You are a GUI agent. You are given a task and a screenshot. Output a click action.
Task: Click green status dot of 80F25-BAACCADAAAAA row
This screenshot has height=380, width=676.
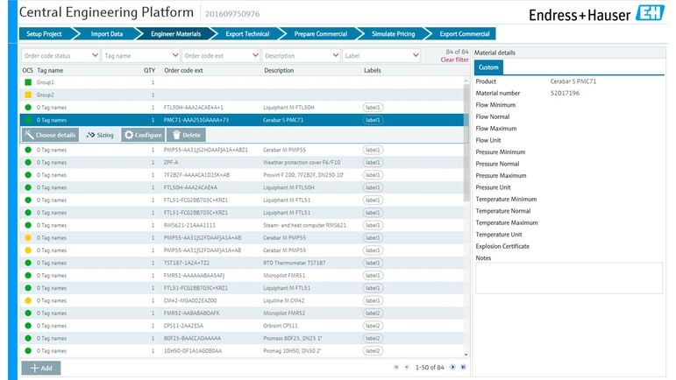pos(28,338)
